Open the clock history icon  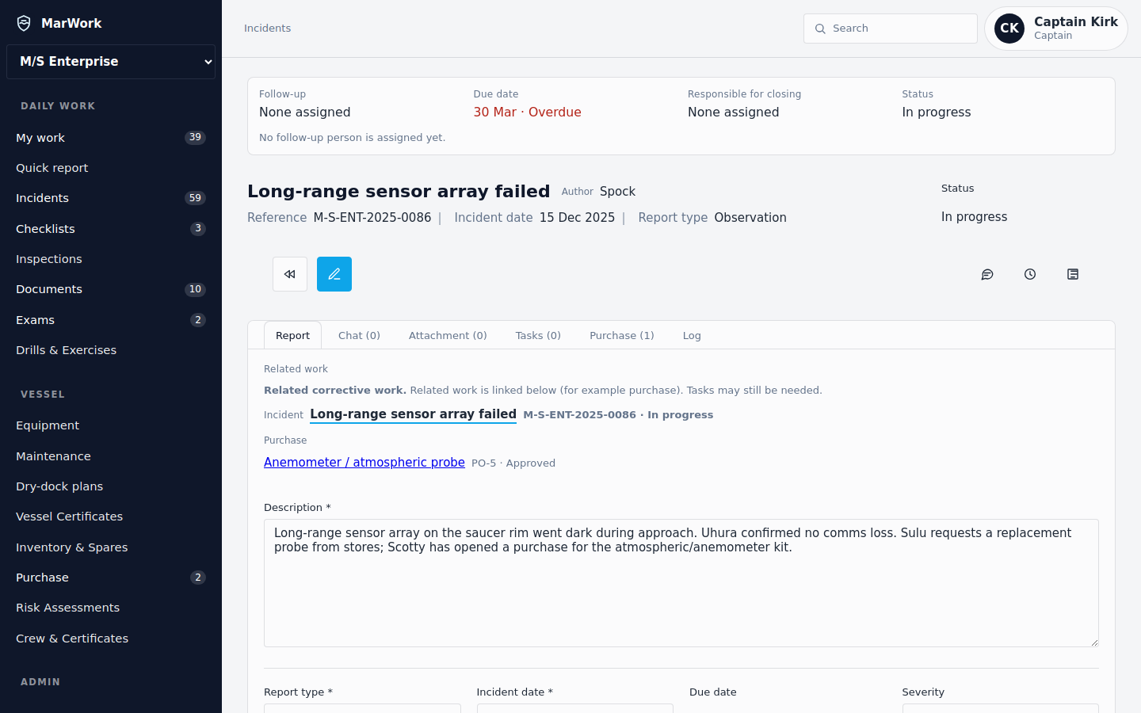(1030, 274)
